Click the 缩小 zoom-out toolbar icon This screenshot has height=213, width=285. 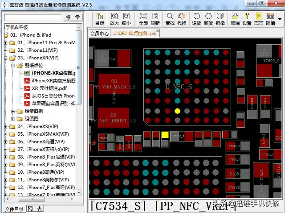pyautogui.click(x=126, y=19)
